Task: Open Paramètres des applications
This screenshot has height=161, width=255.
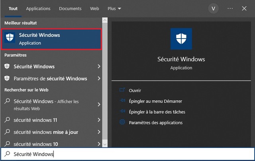Action: click(156, 122)
